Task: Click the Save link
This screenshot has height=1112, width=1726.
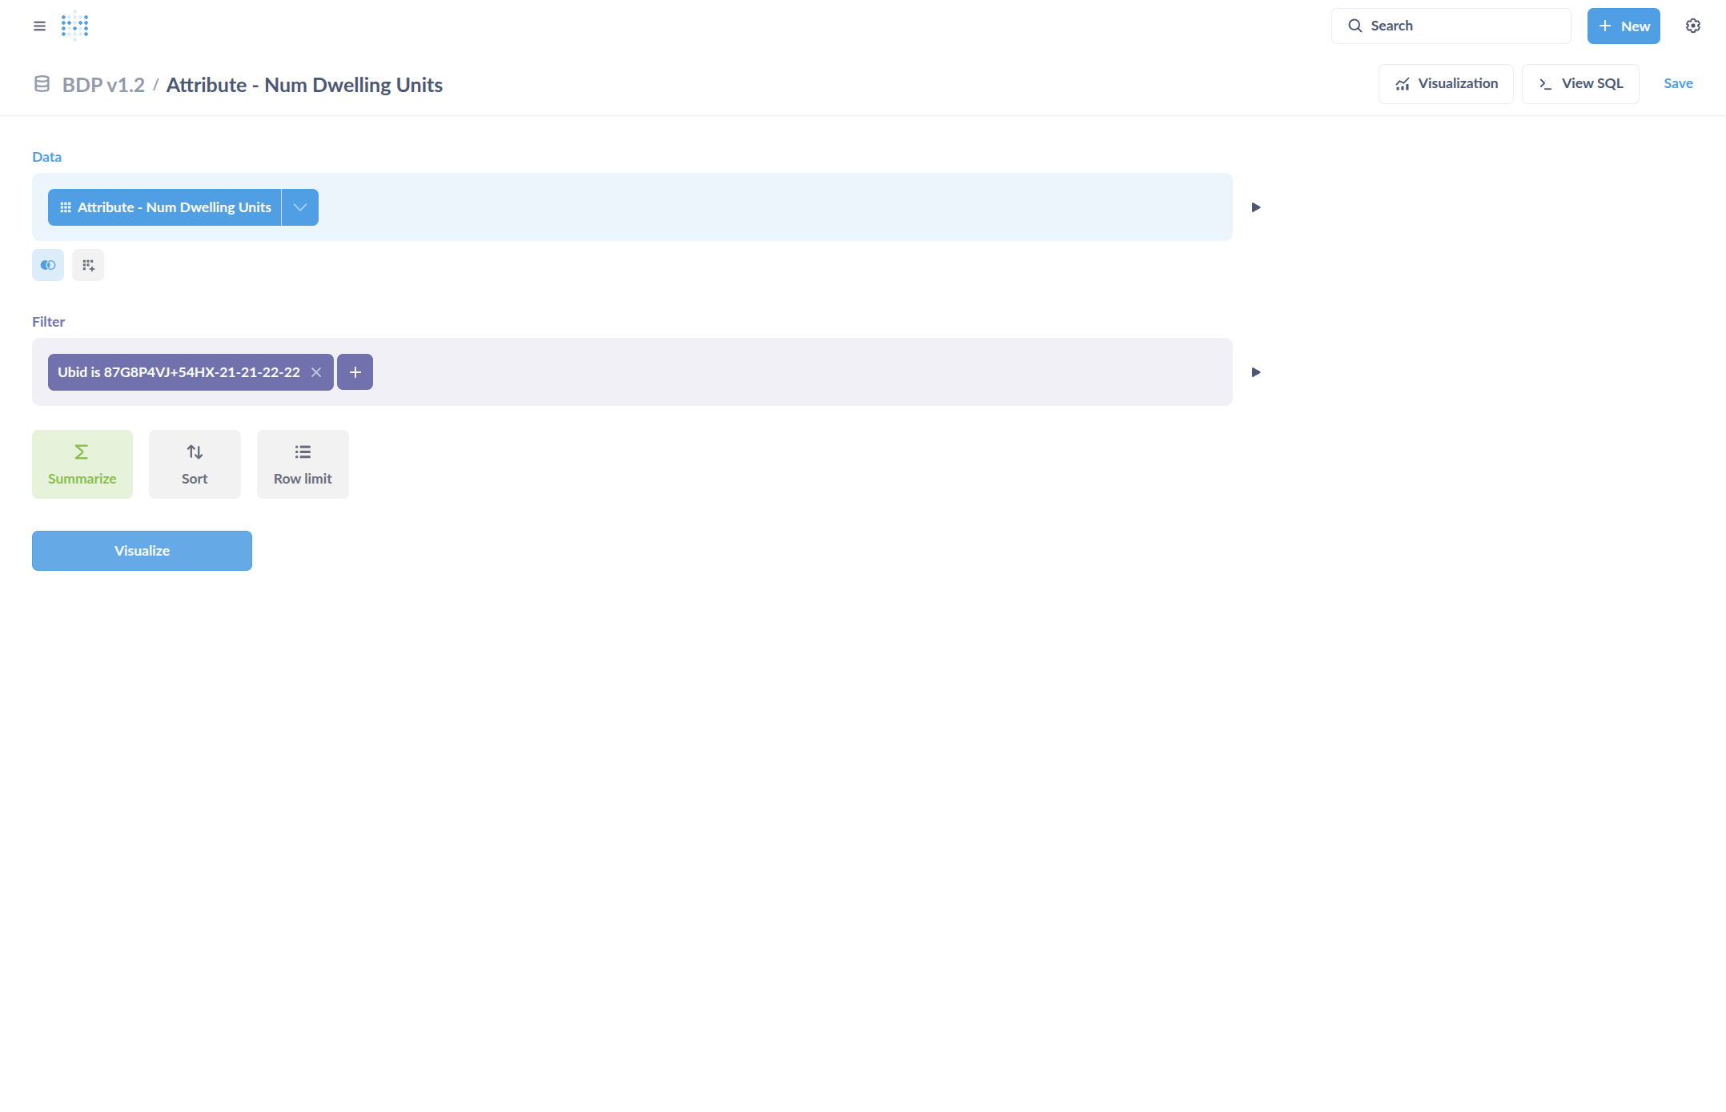Action: click(x=1678, y=84)
